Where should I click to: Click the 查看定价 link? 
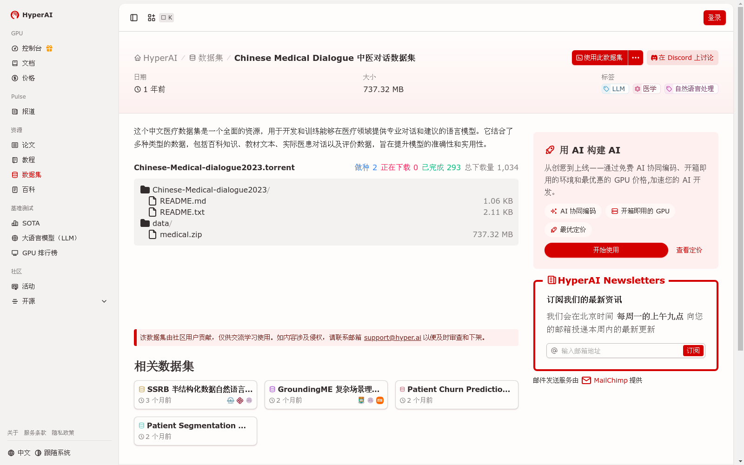pos(689,250)
